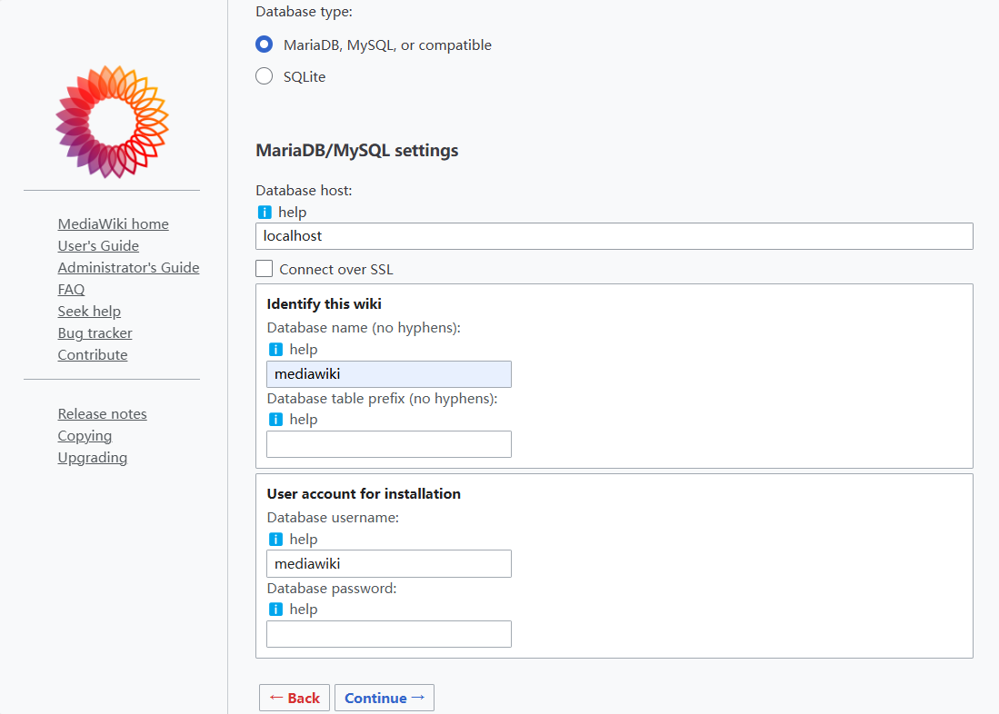This screenshot has height=714, width=999.
Task: Select the SQLite database type
Action: [264, 76]
